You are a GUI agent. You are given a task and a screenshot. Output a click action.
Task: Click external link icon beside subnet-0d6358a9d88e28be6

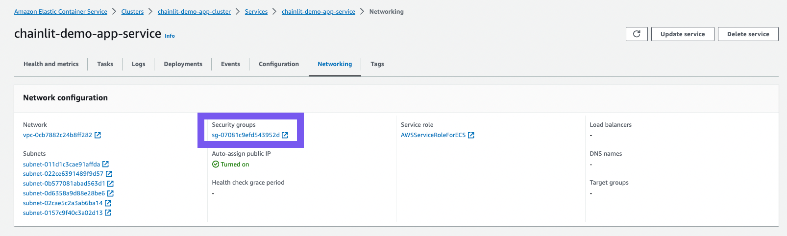point(110,193)
